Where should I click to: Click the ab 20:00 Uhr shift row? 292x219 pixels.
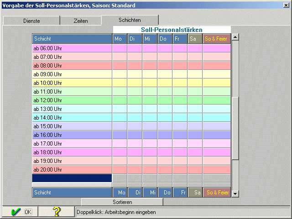point(72,169)
